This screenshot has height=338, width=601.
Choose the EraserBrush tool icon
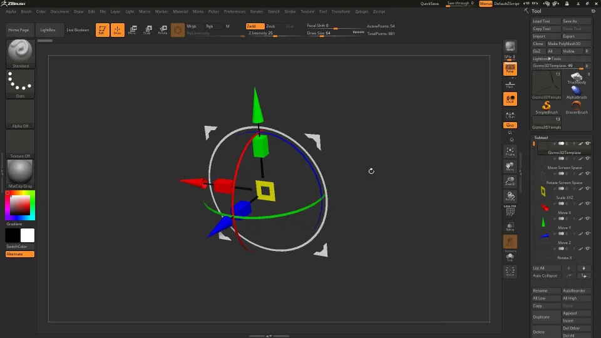pyautogui.click(x=577, y=107)
